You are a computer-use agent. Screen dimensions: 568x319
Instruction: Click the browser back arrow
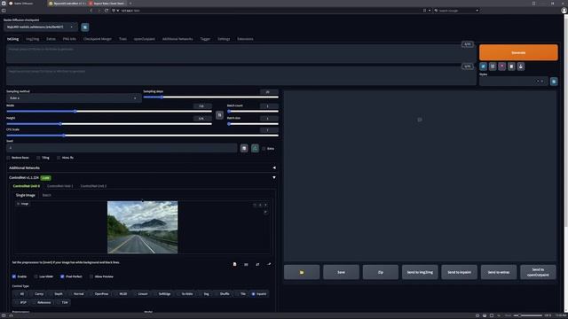(x=91, y=11)
